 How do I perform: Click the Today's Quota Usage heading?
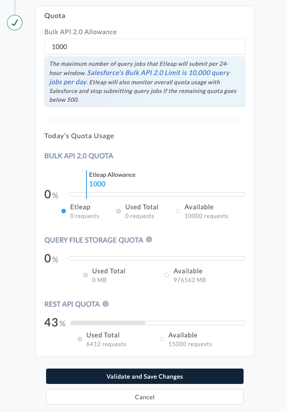tap(79, 136)
